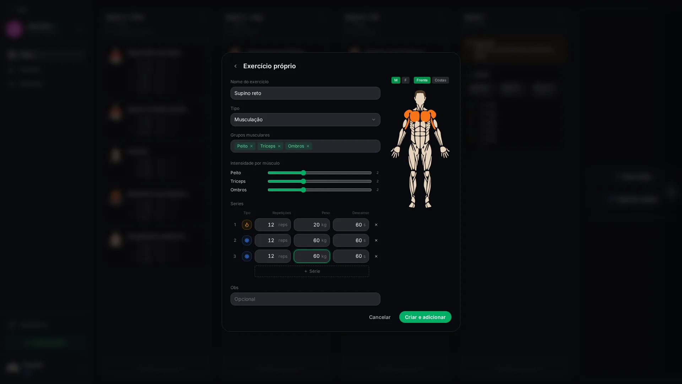This screenshot has height=384, width=682.
Task: Click the Peito tag label
Action: 242,146
